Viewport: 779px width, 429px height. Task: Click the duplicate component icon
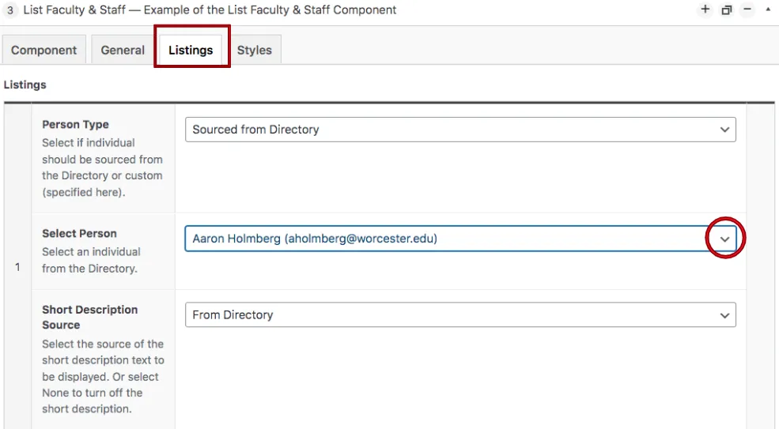726,10
